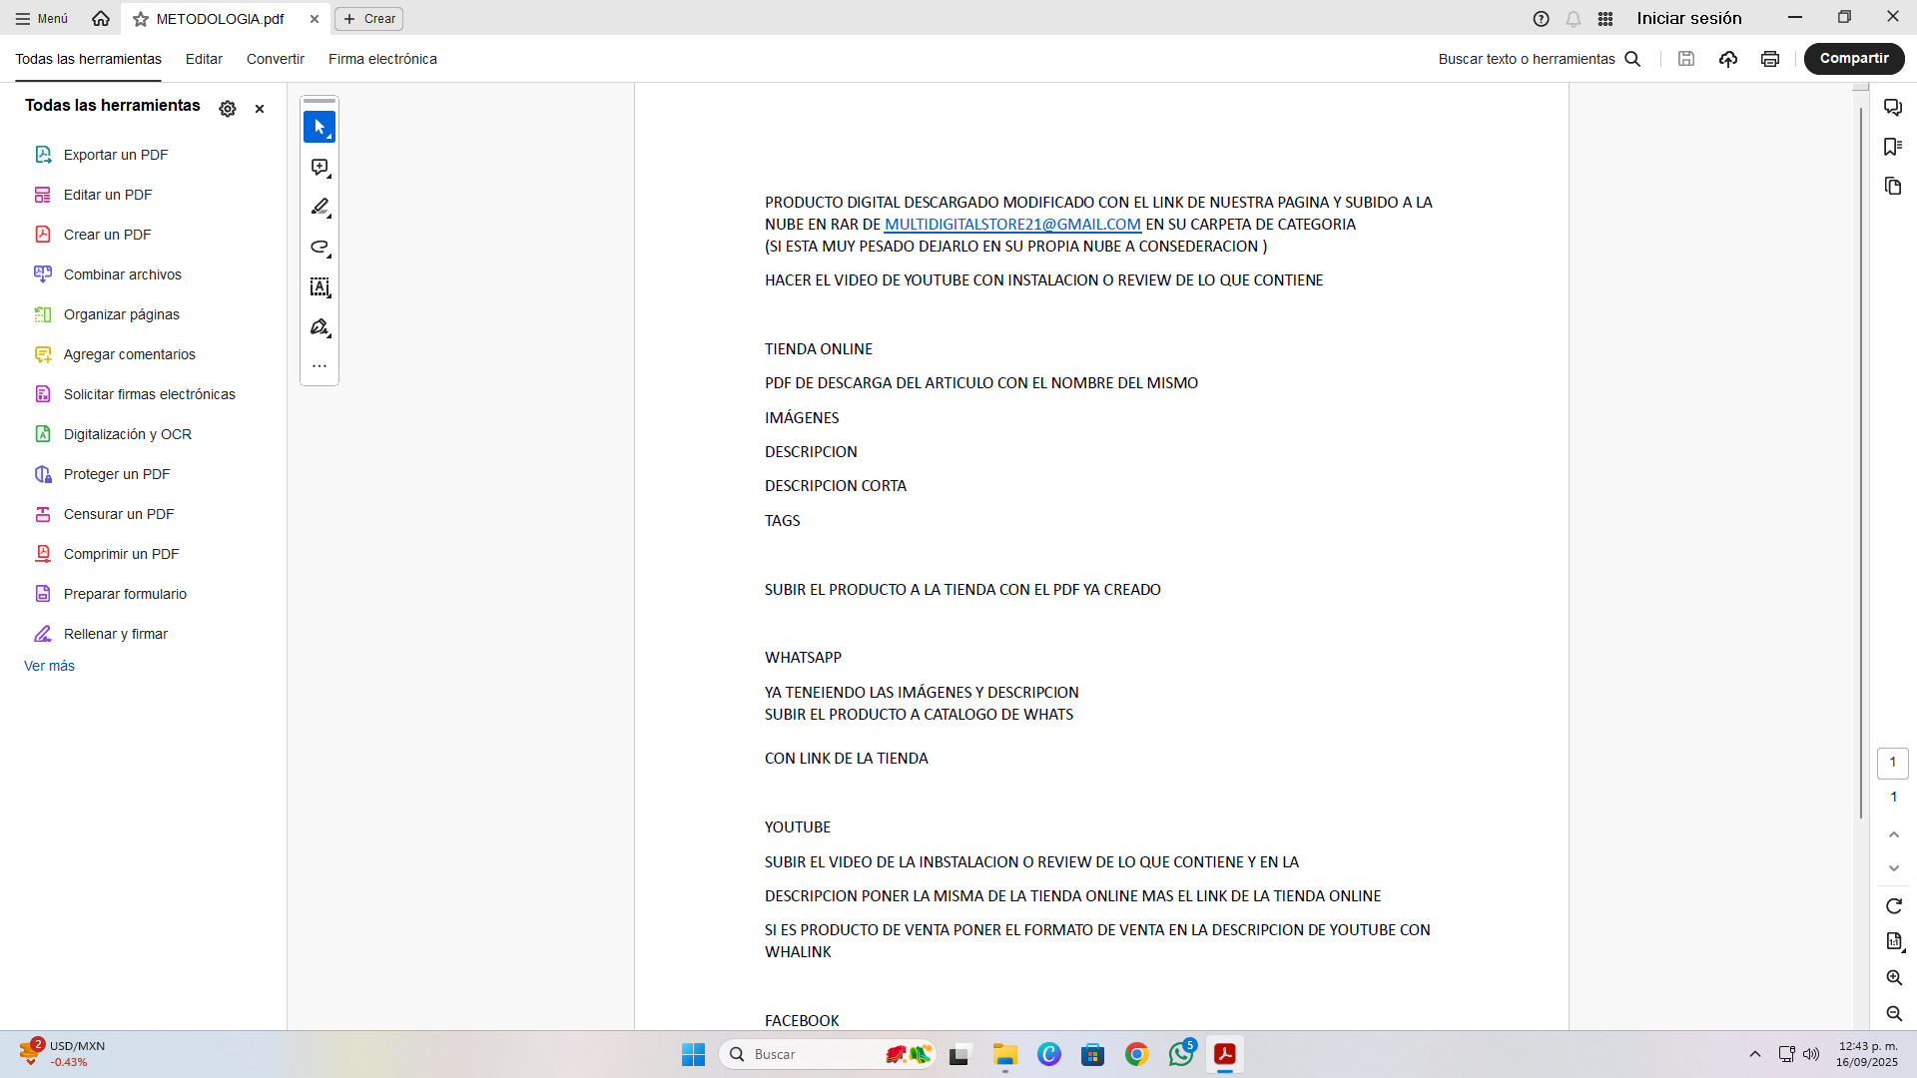Open the comments panel icon
Viewport: 1917px width, 1078px height.
[1893, 107]
